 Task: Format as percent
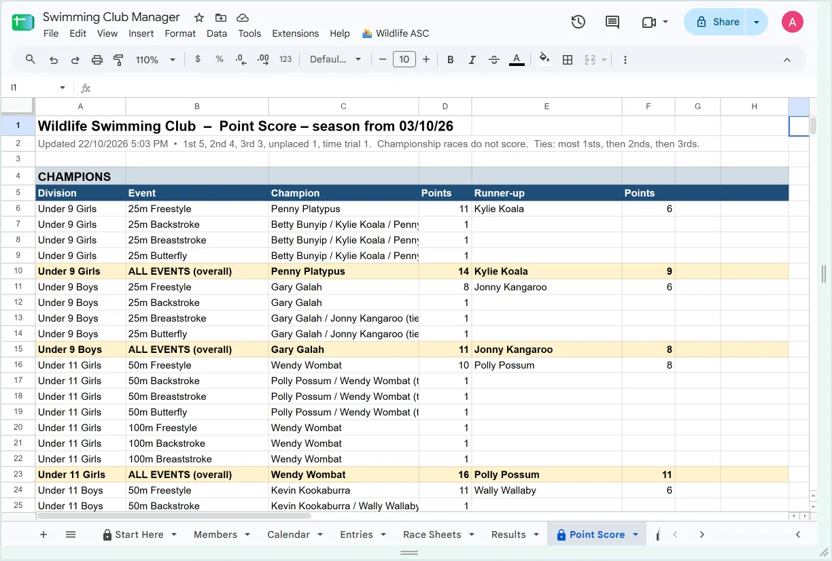[x=220, y=60]
